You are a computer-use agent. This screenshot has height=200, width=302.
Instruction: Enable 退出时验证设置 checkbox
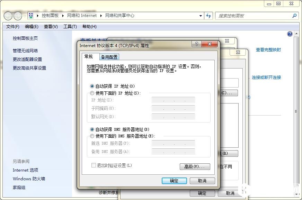tap(92, 165)
